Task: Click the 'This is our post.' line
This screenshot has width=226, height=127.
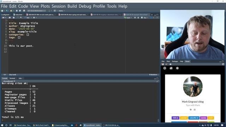Action: tap(21, 46)
